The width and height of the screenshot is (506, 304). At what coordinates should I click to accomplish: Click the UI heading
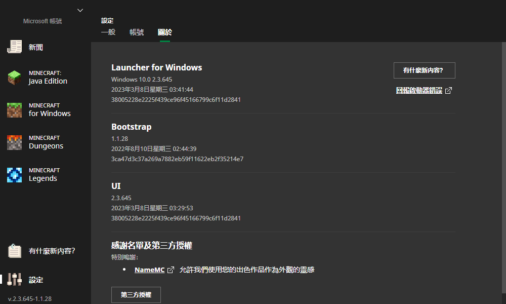point(116,186)
